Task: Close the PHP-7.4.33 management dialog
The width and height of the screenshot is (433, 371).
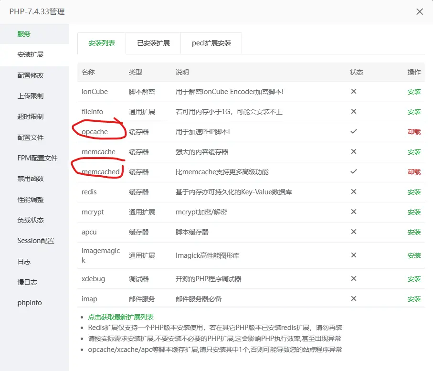Action: coord(419,11)
